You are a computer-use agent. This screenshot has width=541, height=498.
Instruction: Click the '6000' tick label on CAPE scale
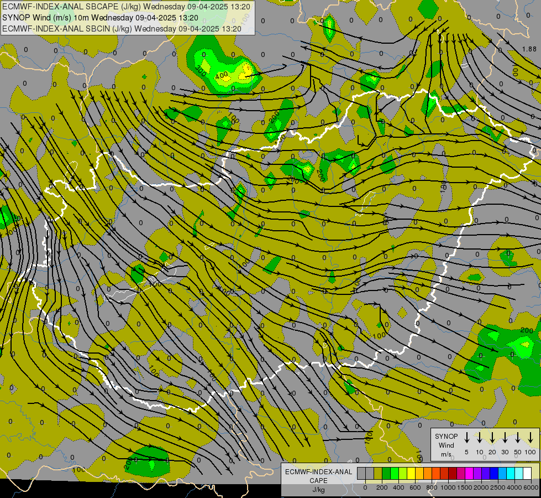tap(531, 487)
